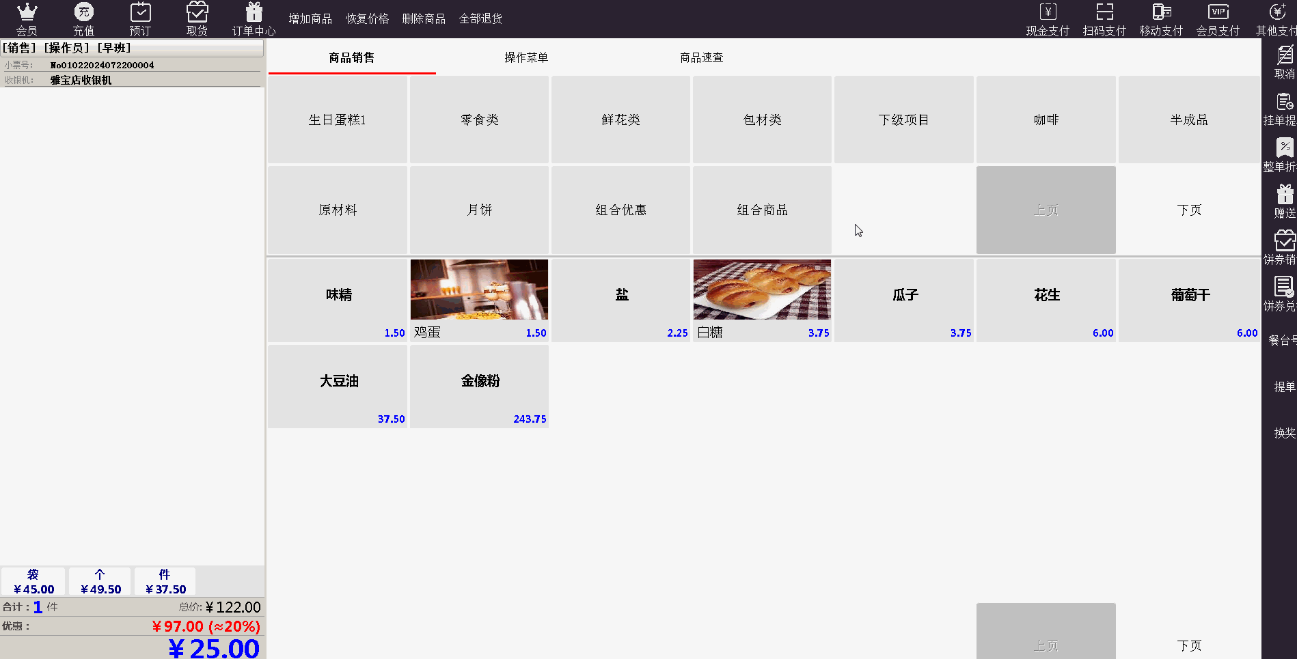The image size is (1297, 659).
Task: Select the 咖啡 category
Action: 1046,120
